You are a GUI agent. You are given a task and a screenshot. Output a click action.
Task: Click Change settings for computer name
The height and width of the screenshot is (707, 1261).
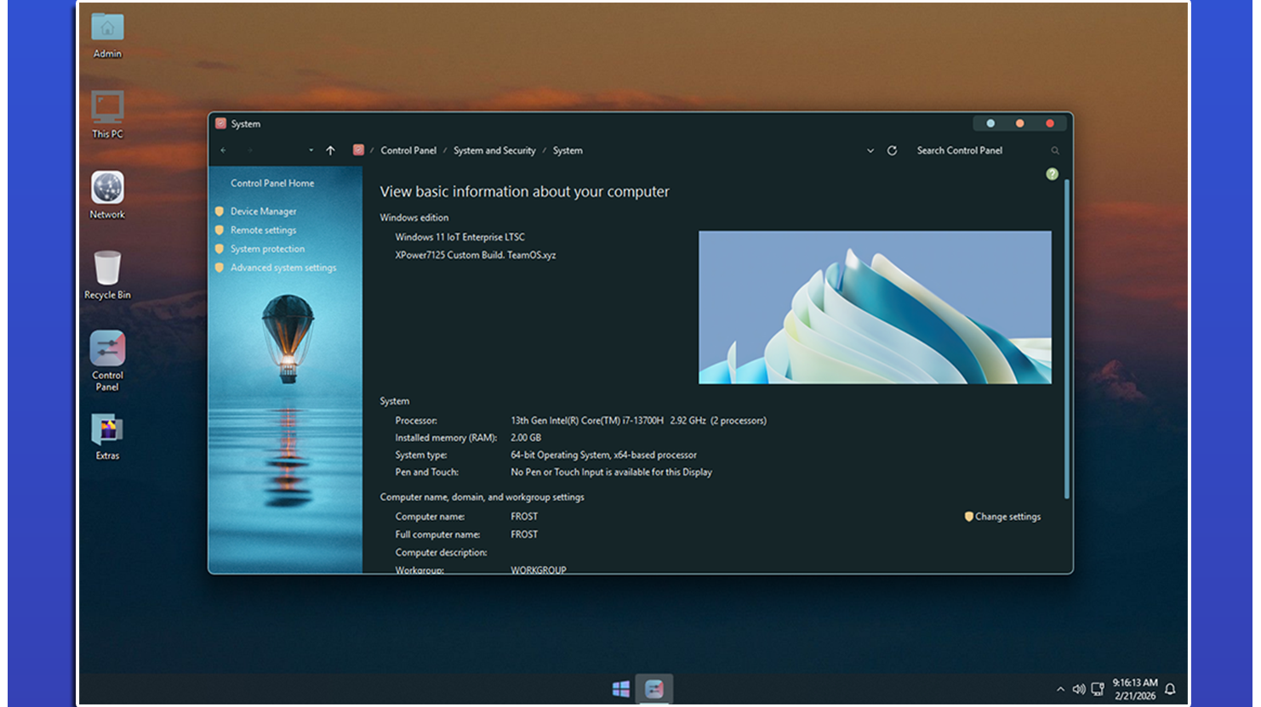(x=1007, y=517)
